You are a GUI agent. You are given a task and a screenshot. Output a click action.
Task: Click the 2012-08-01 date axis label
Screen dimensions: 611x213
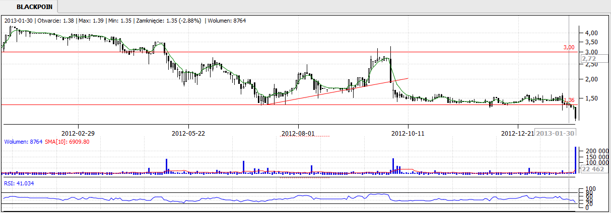tap(298, 133)
